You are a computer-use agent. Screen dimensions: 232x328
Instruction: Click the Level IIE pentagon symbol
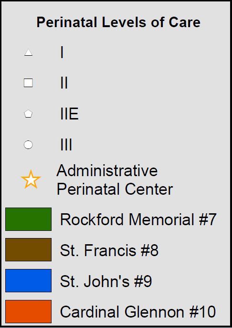28,114
